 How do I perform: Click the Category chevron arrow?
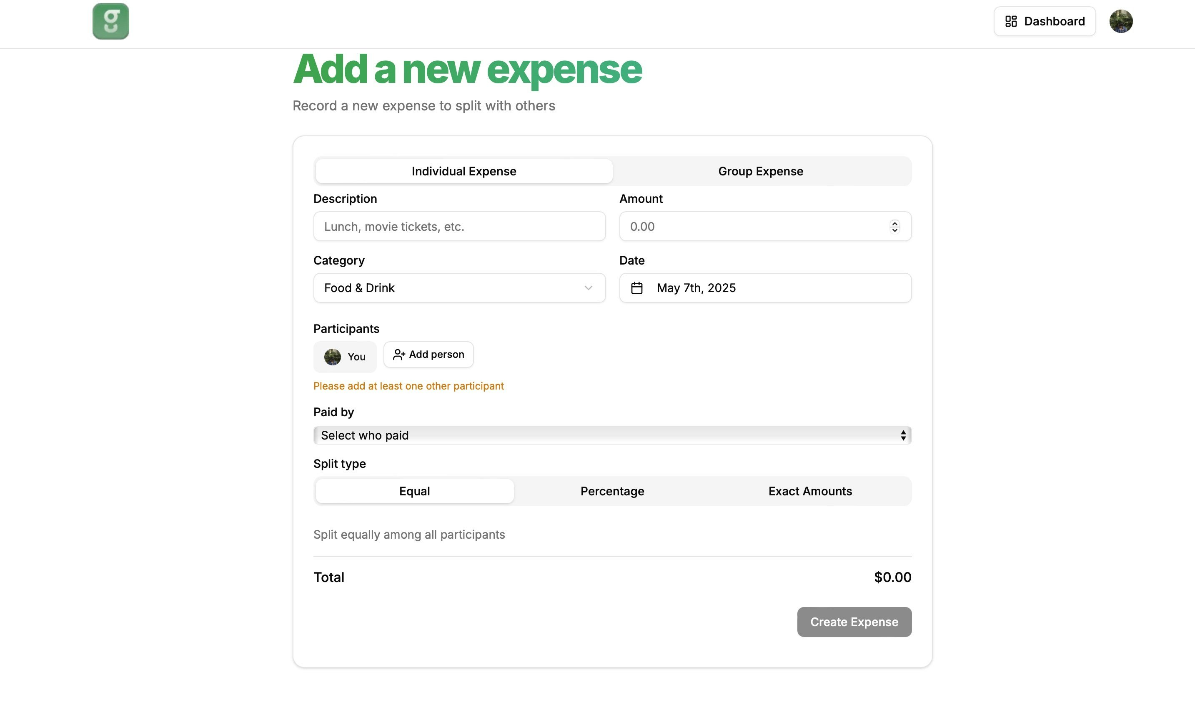click(588, 288)
